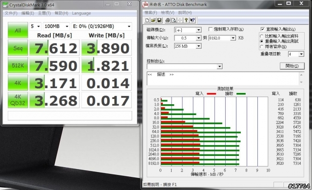Click the 4K QD32 write result 0.017
The image size is (312, 190).
tap(106, 100)
